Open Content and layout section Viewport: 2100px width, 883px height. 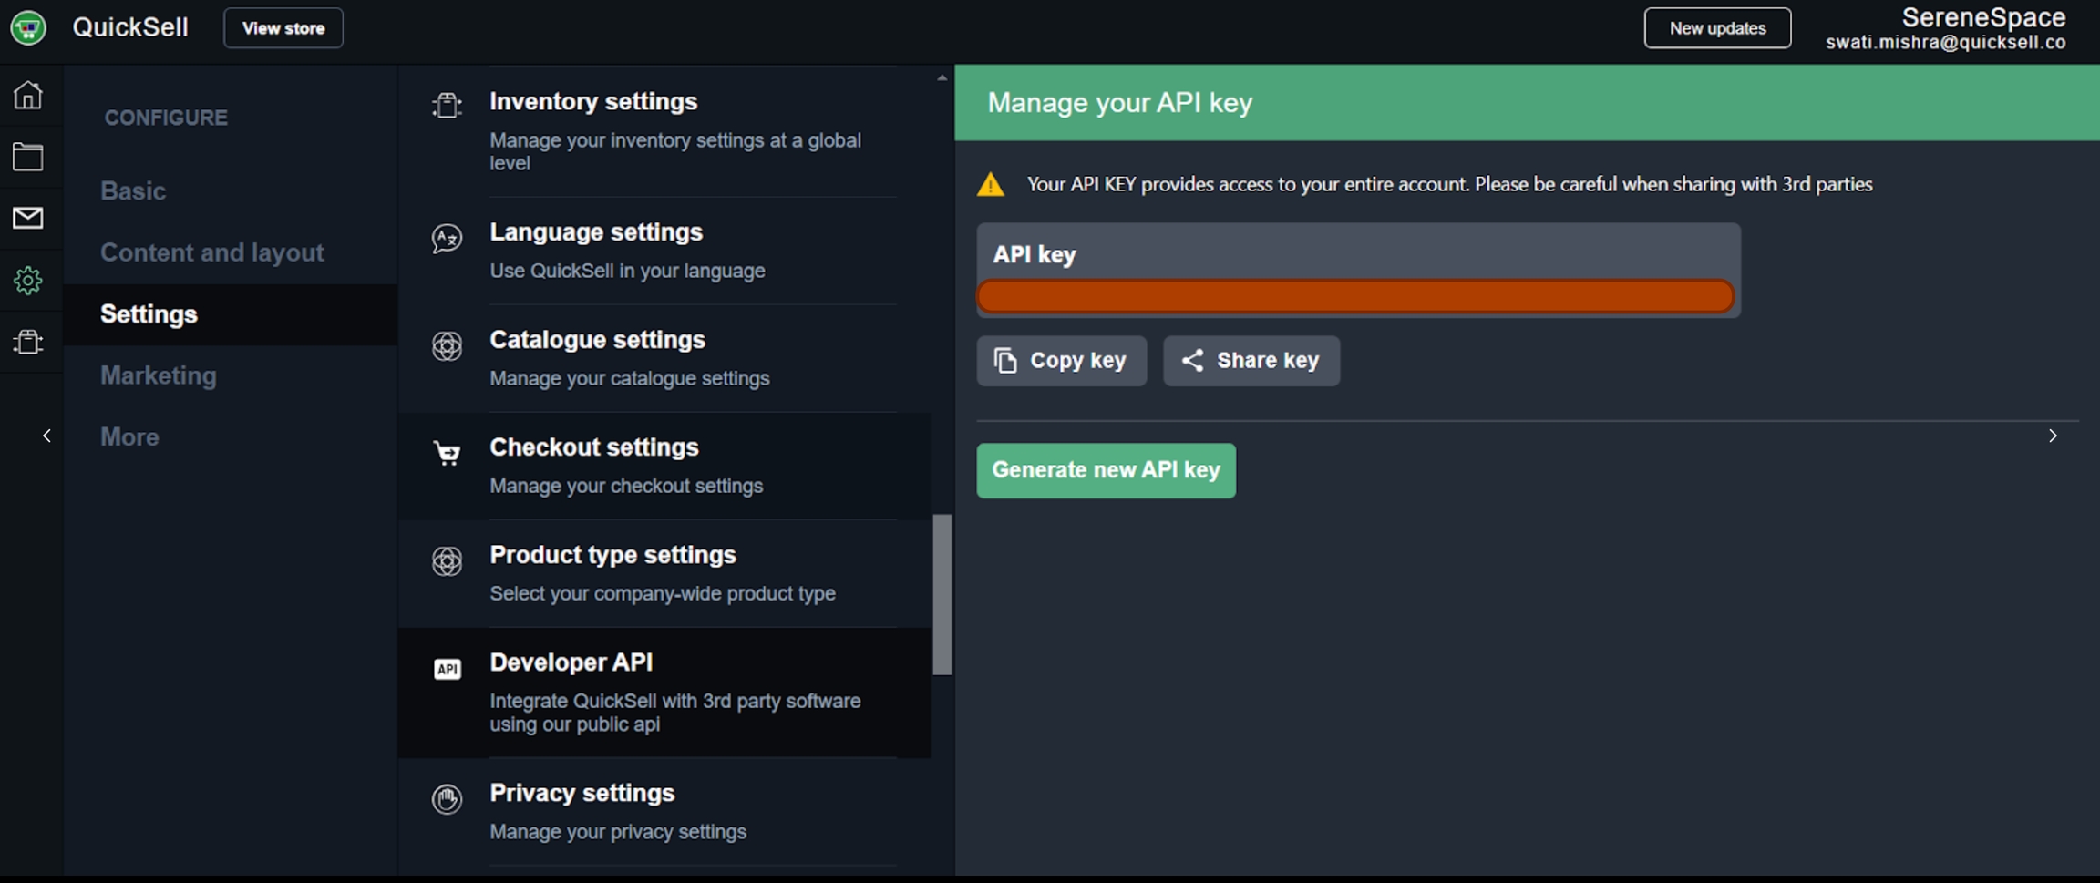pyautogui.click(x=211, y=252)
